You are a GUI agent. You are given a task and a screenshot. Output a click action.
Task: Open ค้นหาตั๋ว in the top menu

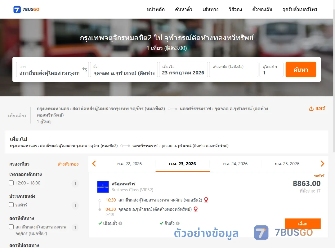point(184,9)
